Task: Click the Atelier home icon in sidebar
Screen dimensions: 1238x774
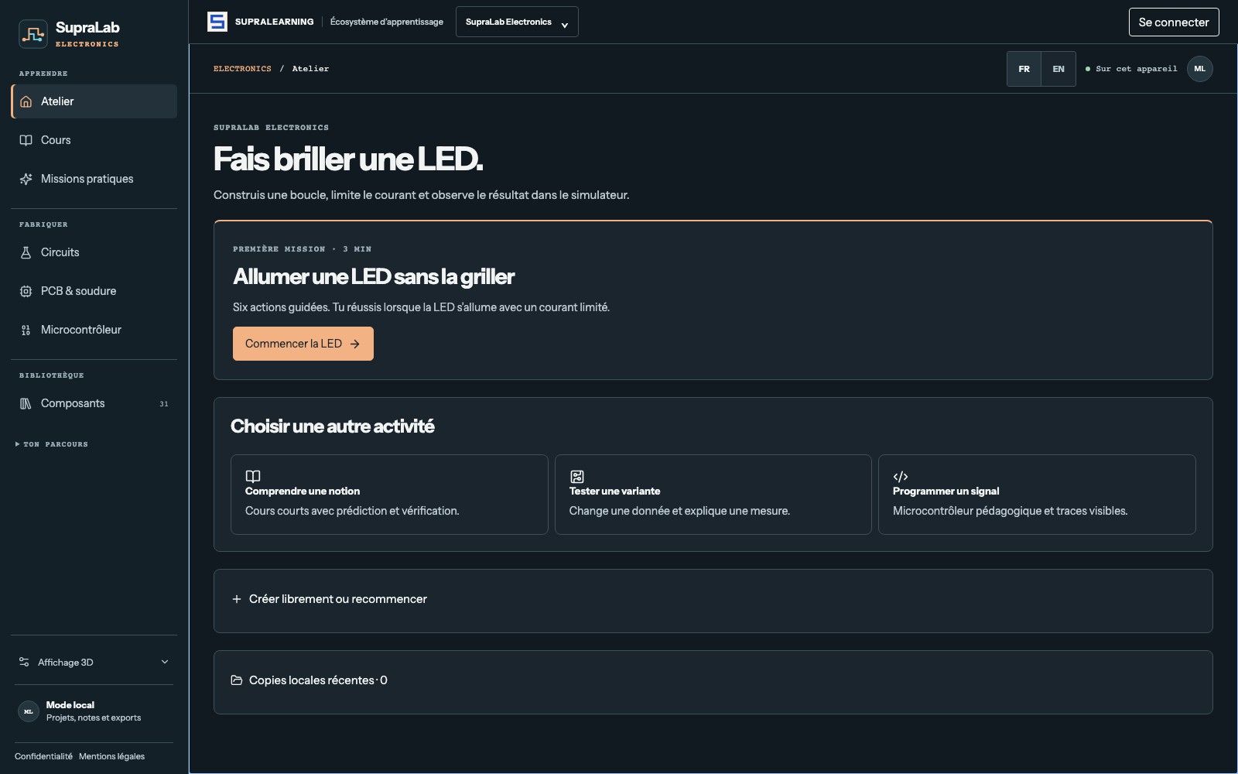Action: tap(26, 101)
